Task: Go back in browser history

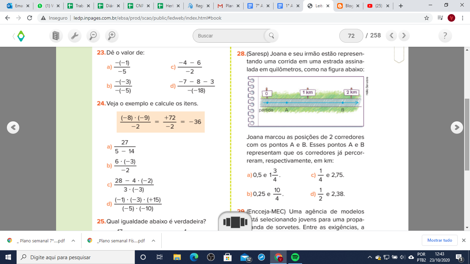Action: click(x=8, y=18)
